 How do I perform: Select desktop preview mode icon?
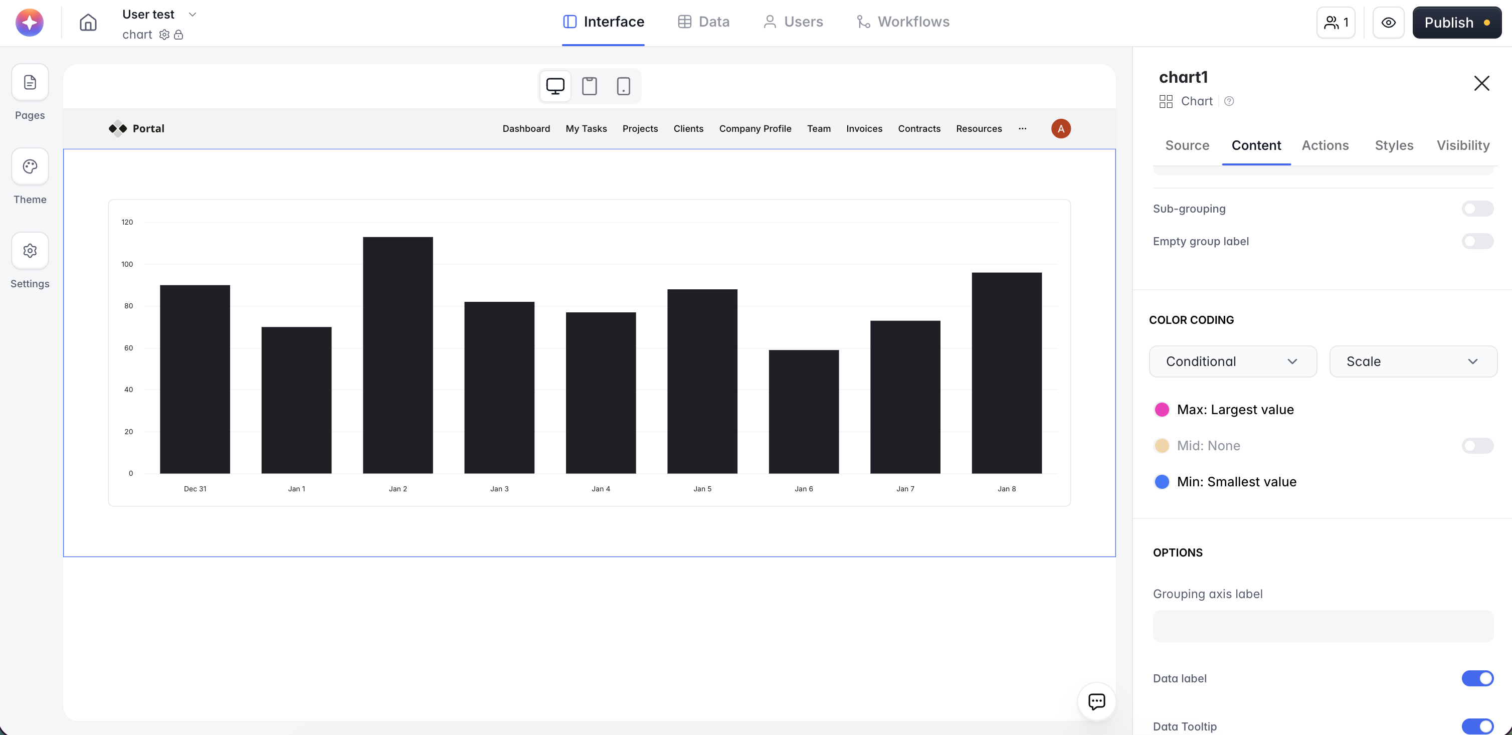pyautogui.click(x=555, y=86)
